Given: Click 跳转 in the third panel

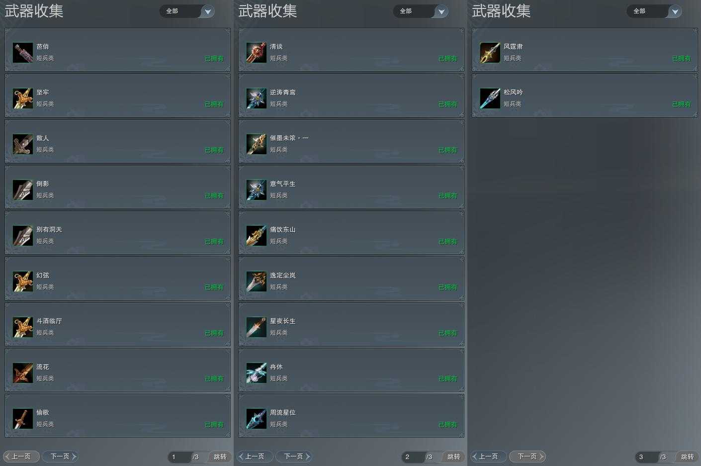Looking at the screenshot, I should click(x=687, y=457).
